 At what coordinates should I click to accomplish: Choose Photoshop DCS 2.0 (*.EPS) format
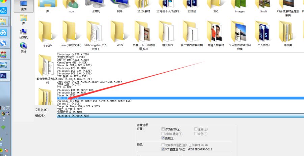tap(180, 73)
